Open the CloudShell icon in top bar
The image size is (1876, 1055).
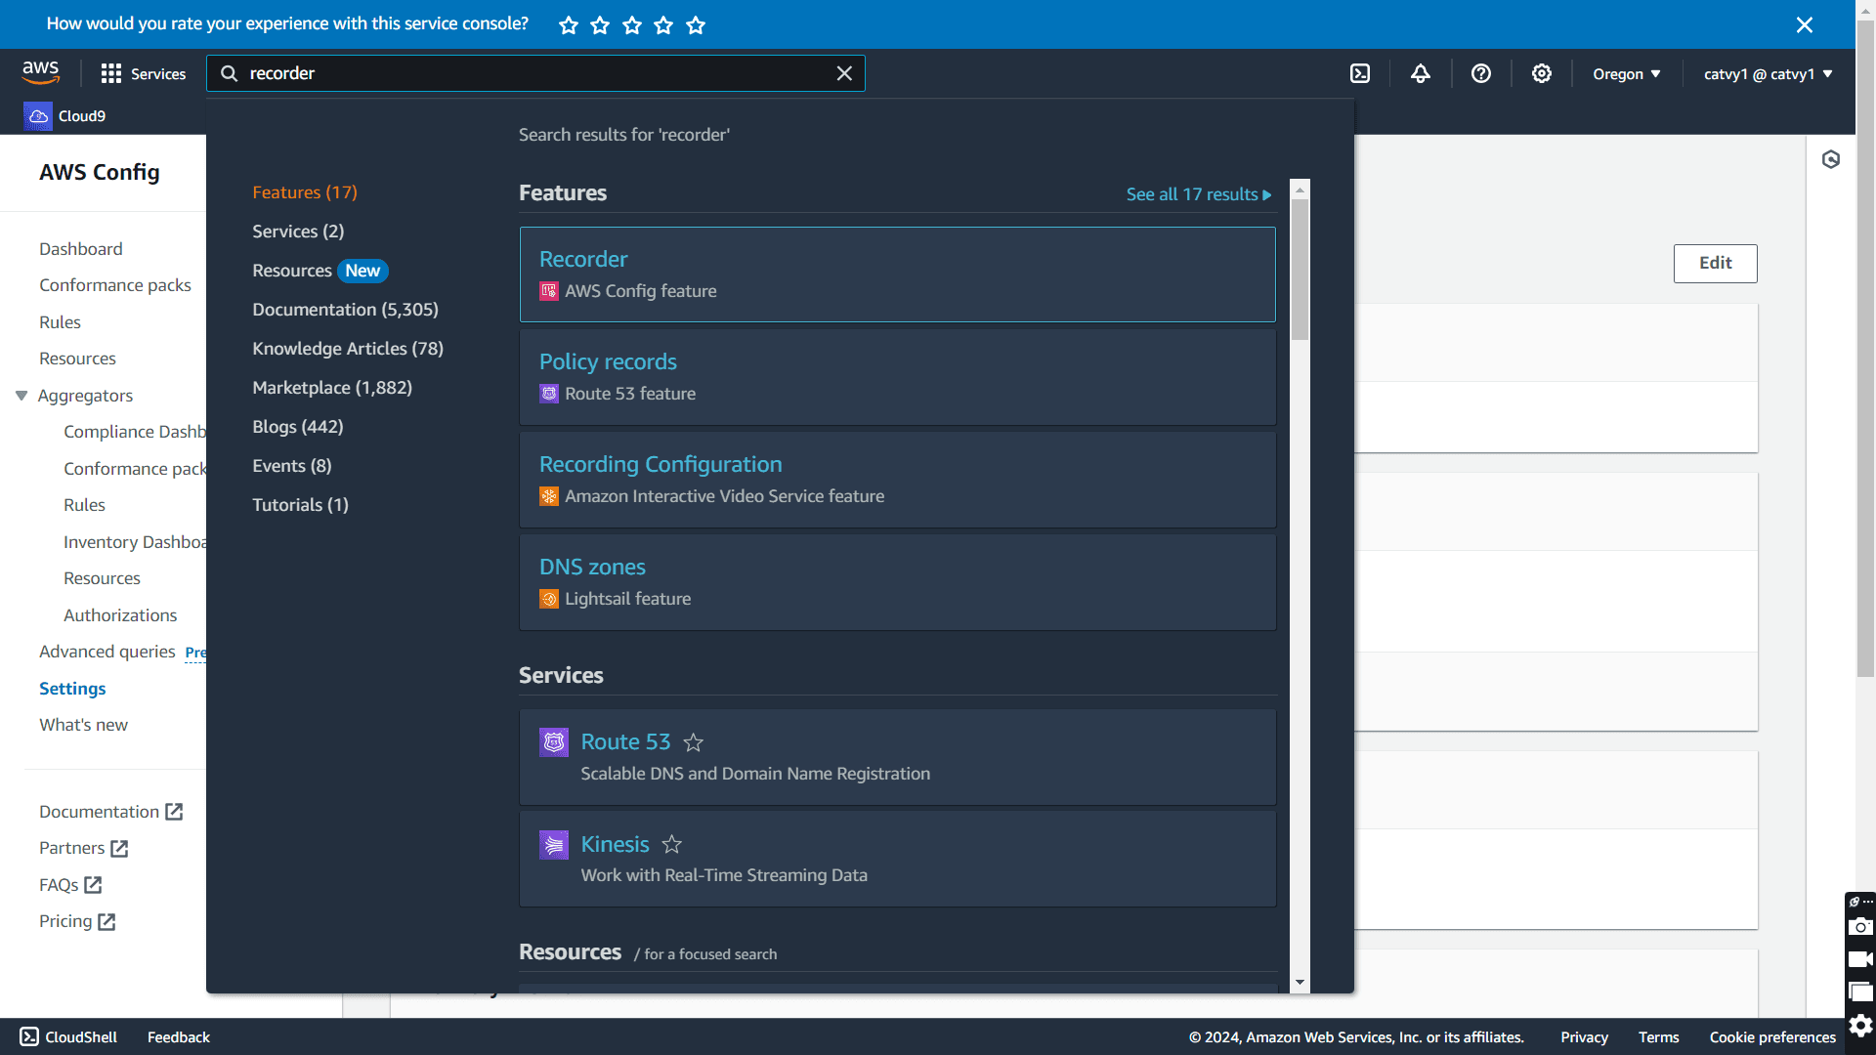click(x=1360, y=73)
